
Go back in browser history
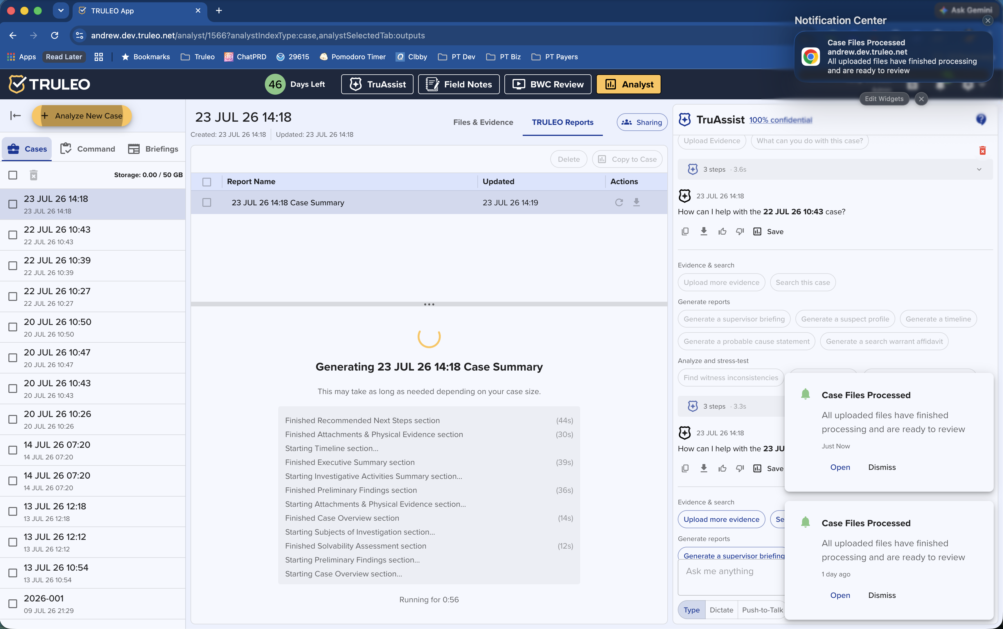point(13,35)
